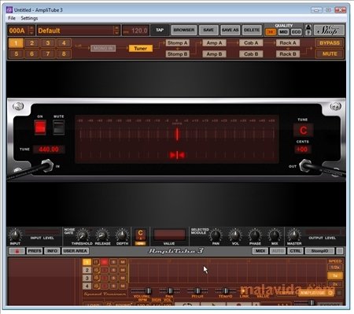The height and width of the screenshot is (314, 354).
Task: Click the PHASE knob
Action: tap(255, 235)
